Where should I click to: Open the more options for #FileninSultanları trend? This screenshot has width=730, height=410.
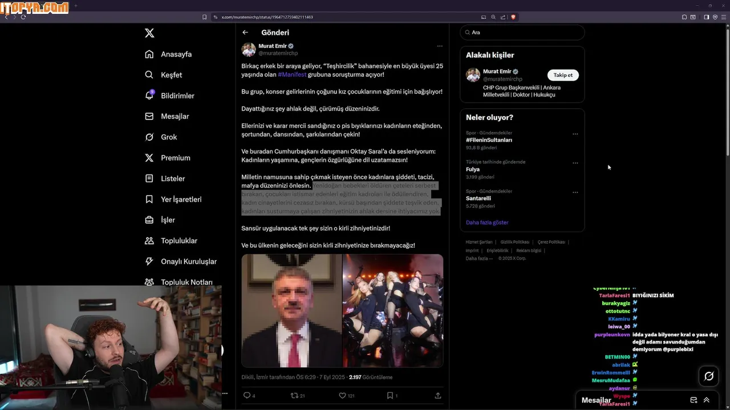point(575,134)
